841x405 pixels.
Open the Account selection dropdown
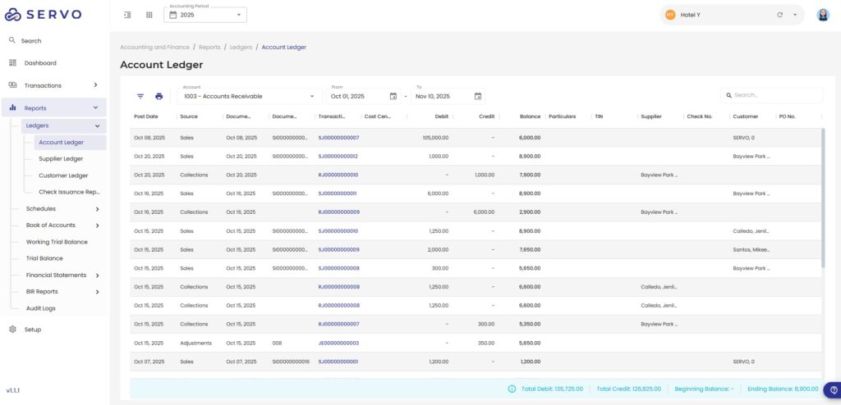click(x=247, y=96)
